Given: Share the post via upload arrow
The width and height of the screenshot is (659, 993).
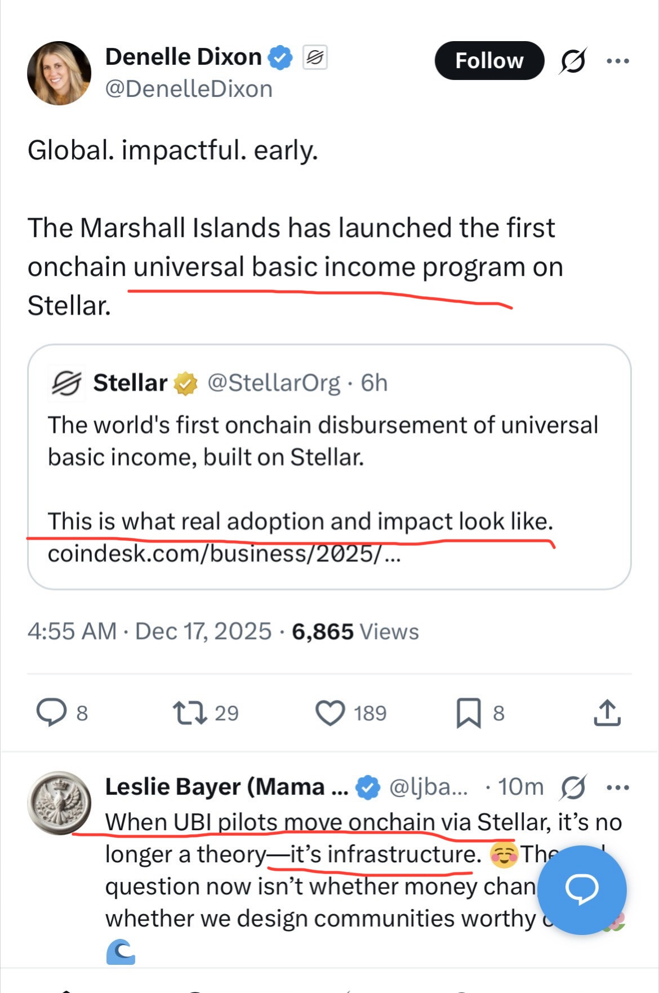Looking at the screenshot, I should coord(607,713).
